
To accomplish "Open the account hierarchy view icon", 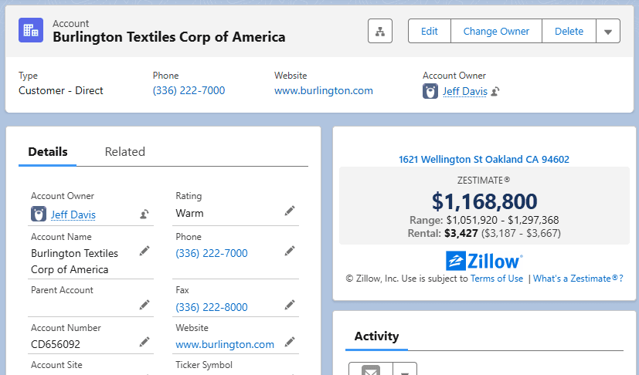I will (380, 31).
